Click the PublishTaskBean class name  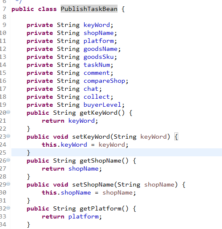click(89, 9)
